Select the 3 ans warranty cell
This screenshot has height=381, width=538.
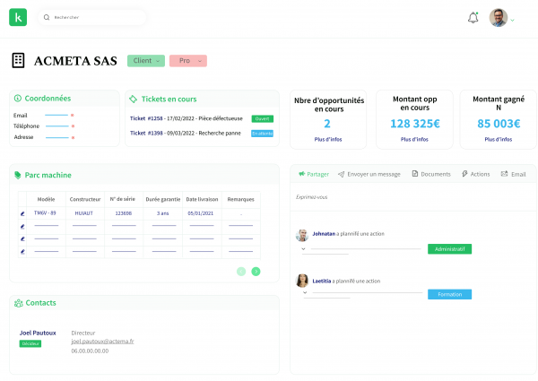pos(163,213)
